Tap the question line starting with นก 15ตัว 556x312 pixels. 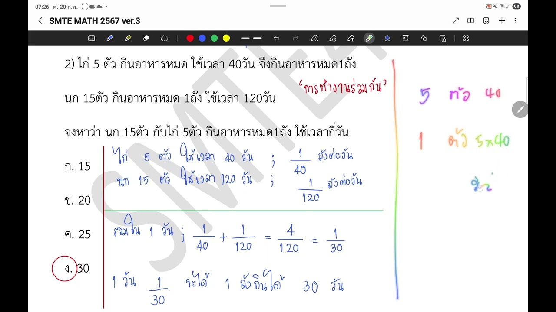[170, 98]
